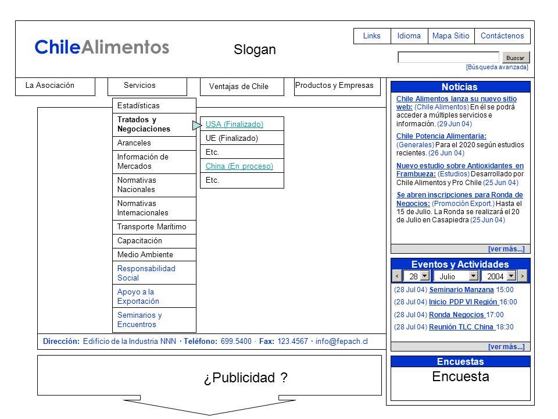Click ver más under Eventos y Actividades
This screenshot has width=558, height=419.
pos(506,347)
